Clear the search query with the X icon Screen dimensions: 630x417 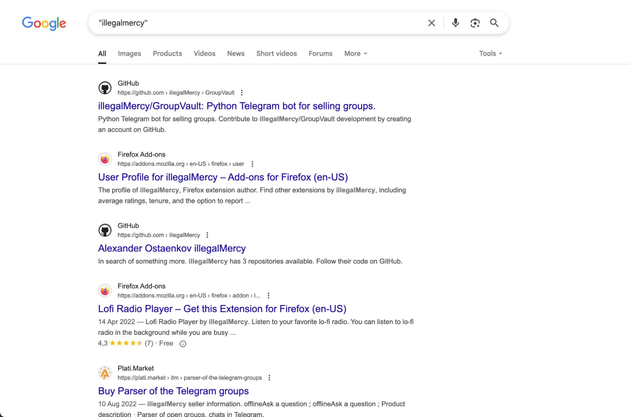[x=431, y=23]
